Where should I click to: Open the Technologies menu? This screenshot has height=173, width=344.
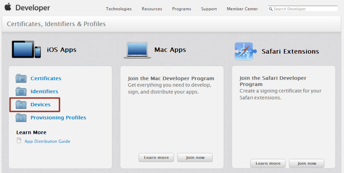119,9
